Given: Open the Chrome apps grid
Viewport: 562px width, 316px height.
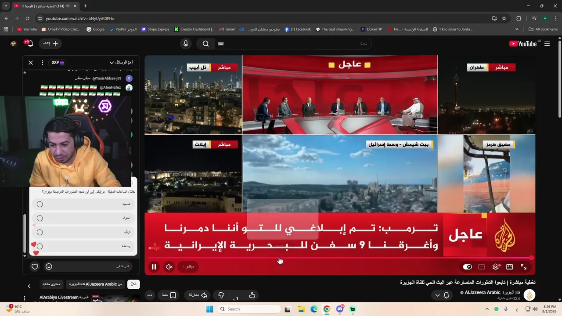Looking at the screenshot, I should [x=6, y=29].
